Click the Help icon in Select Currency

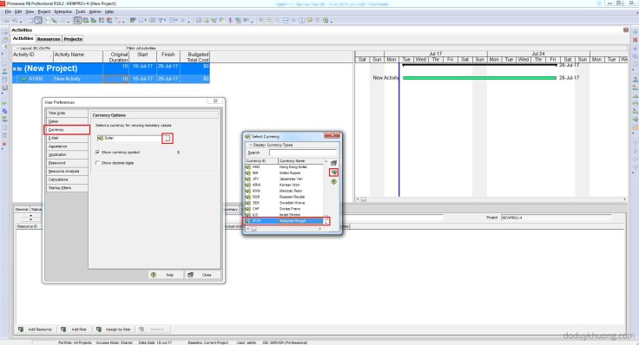pyautogui.click(x=333, y=182)
